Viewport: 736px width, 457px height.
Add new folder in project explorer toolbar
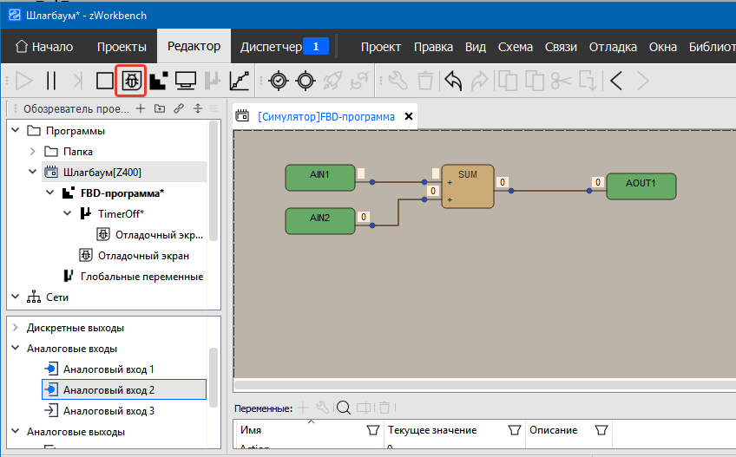[x=159, y=108]
